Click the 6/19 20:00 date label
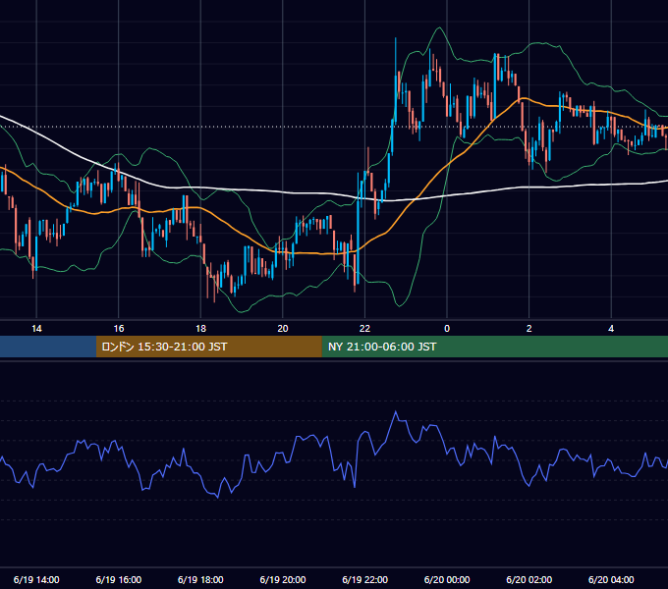 283,579
